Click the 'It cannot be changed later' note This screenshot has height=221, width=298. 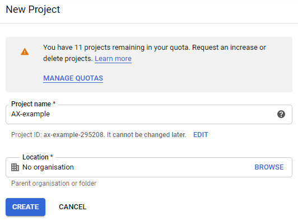(x=147, y=135)
